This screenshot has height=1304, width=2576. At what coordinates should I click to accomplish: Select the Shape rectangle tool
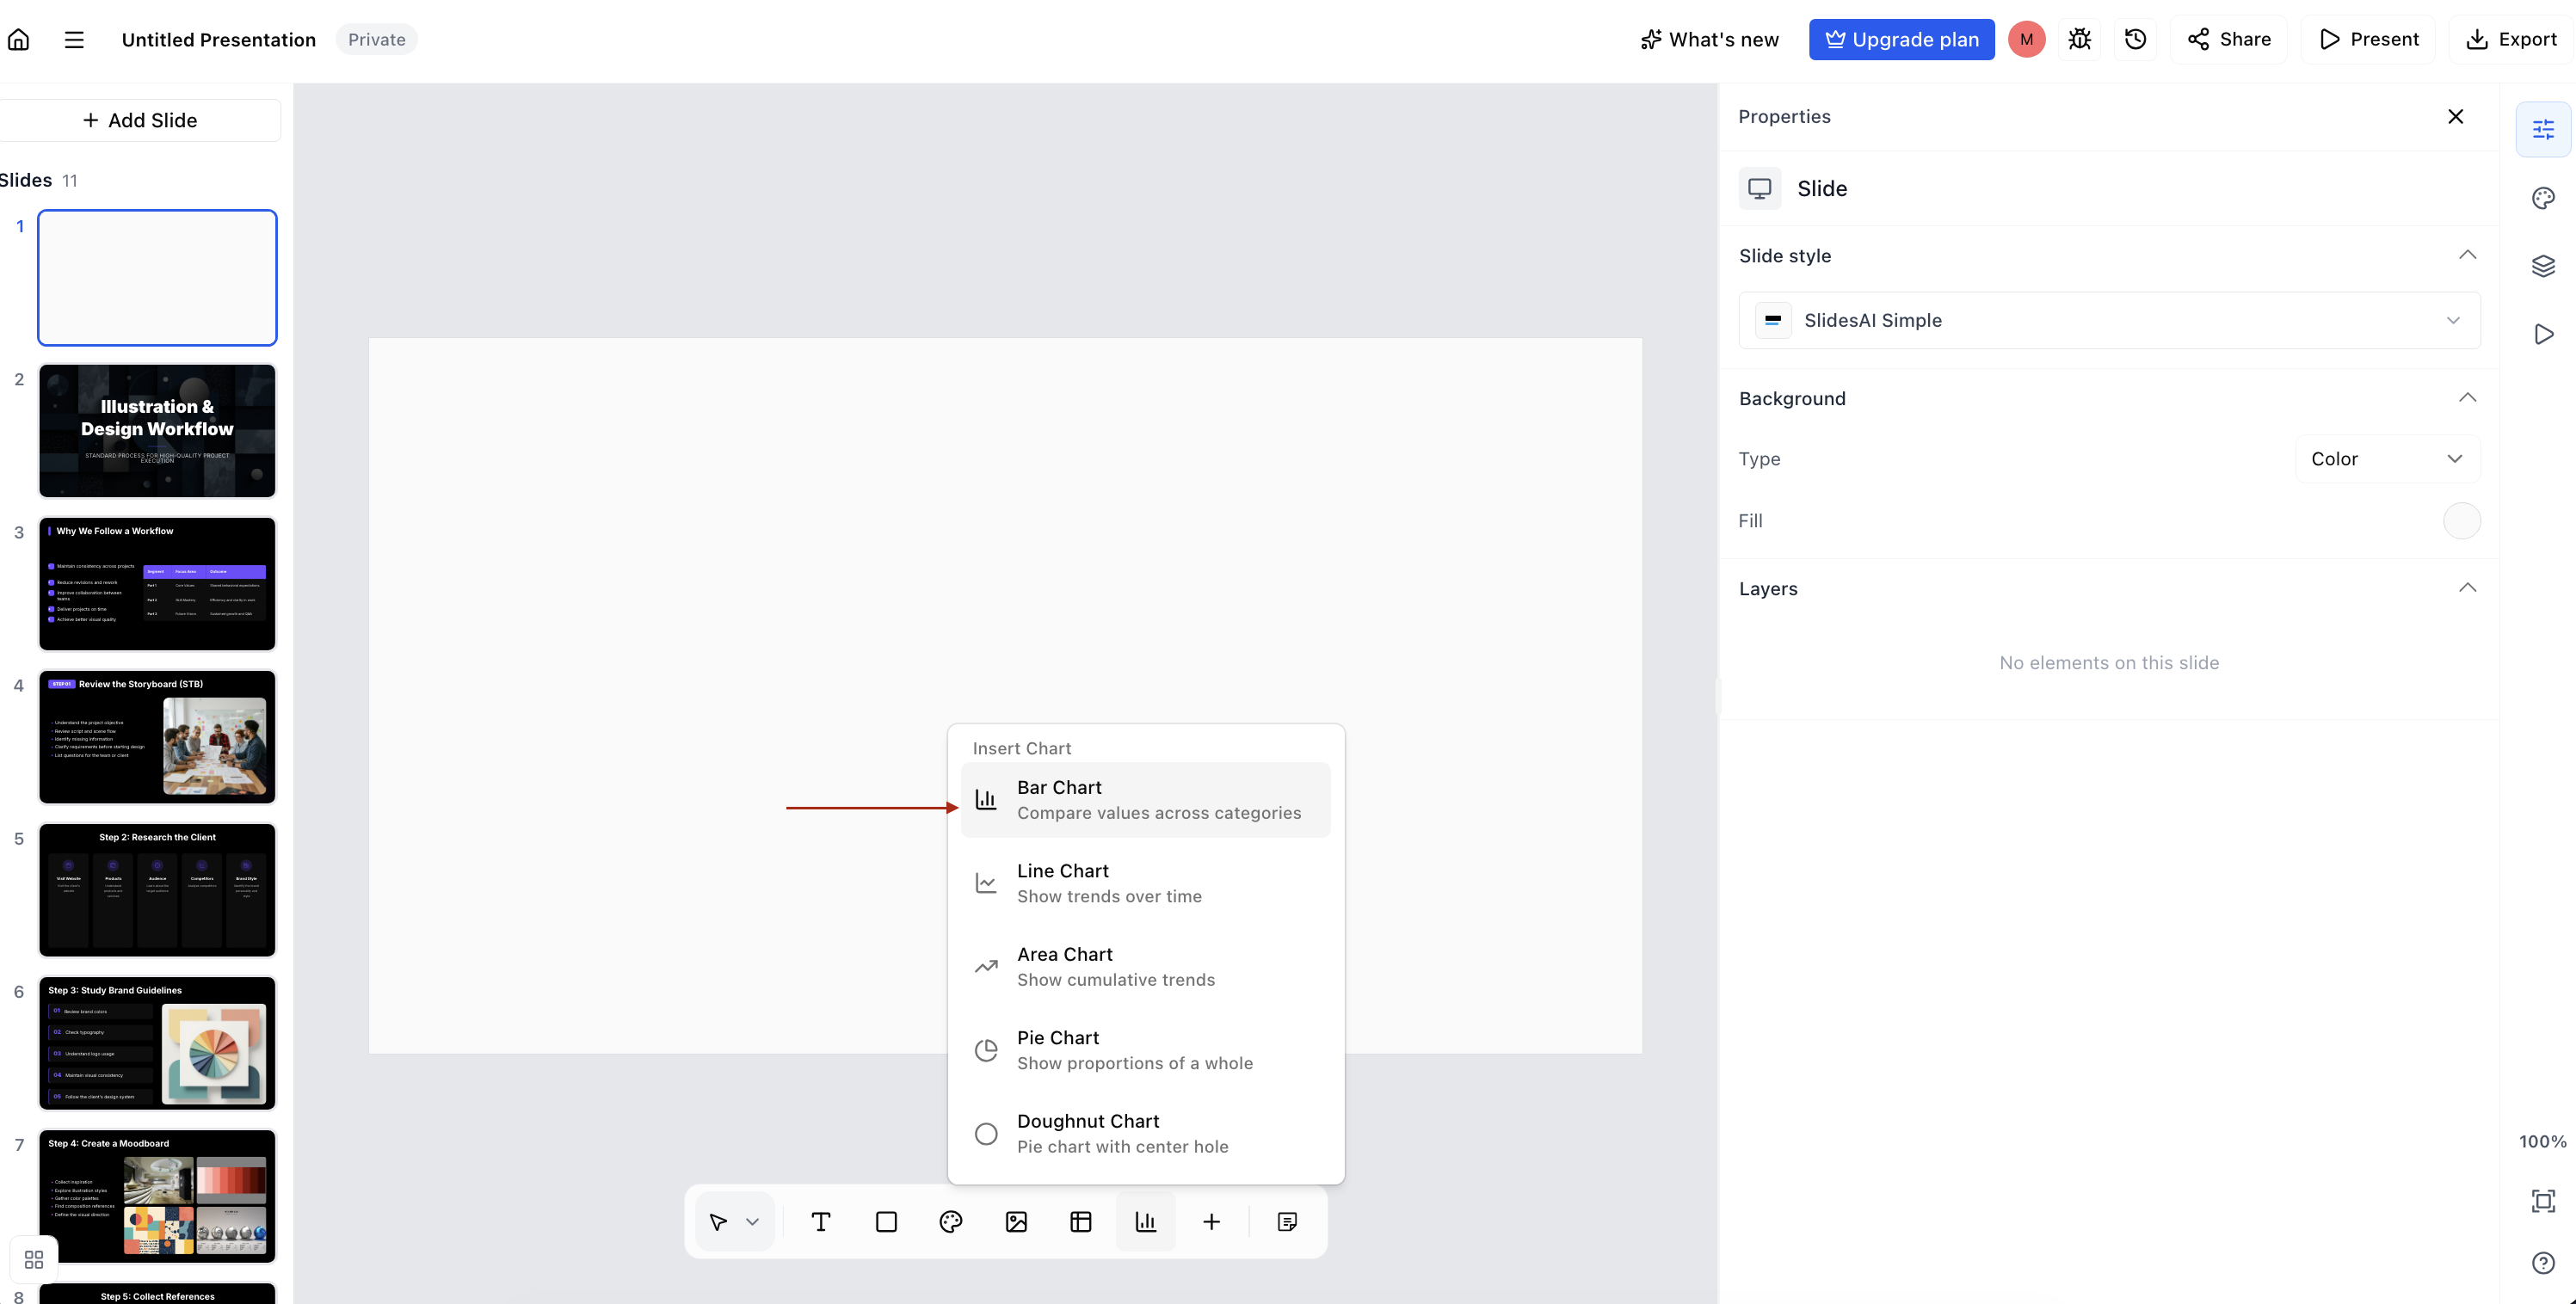point(886,1221)
